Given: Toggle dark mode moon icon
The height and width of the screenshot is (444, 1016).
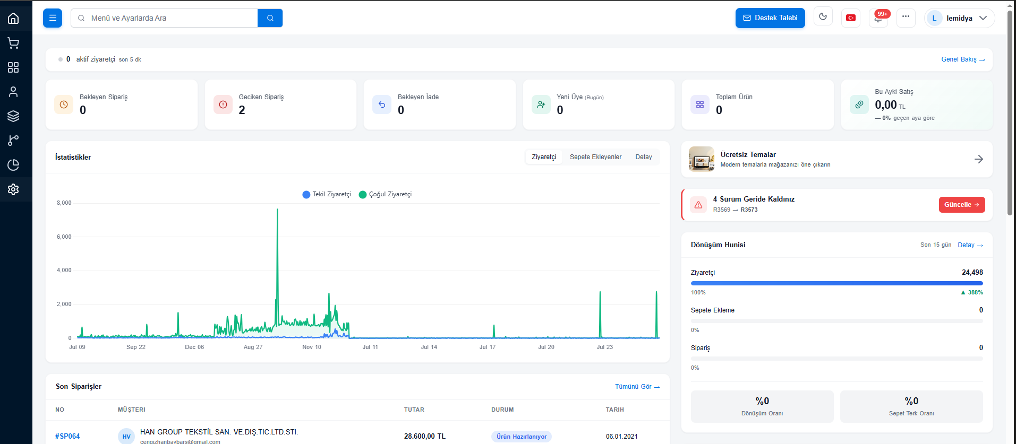Looking at the screenshot, I should pos(823,17).
